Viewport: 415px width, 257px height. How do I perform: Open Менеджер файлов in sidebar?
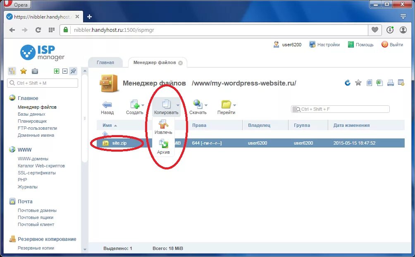point(37,107)
